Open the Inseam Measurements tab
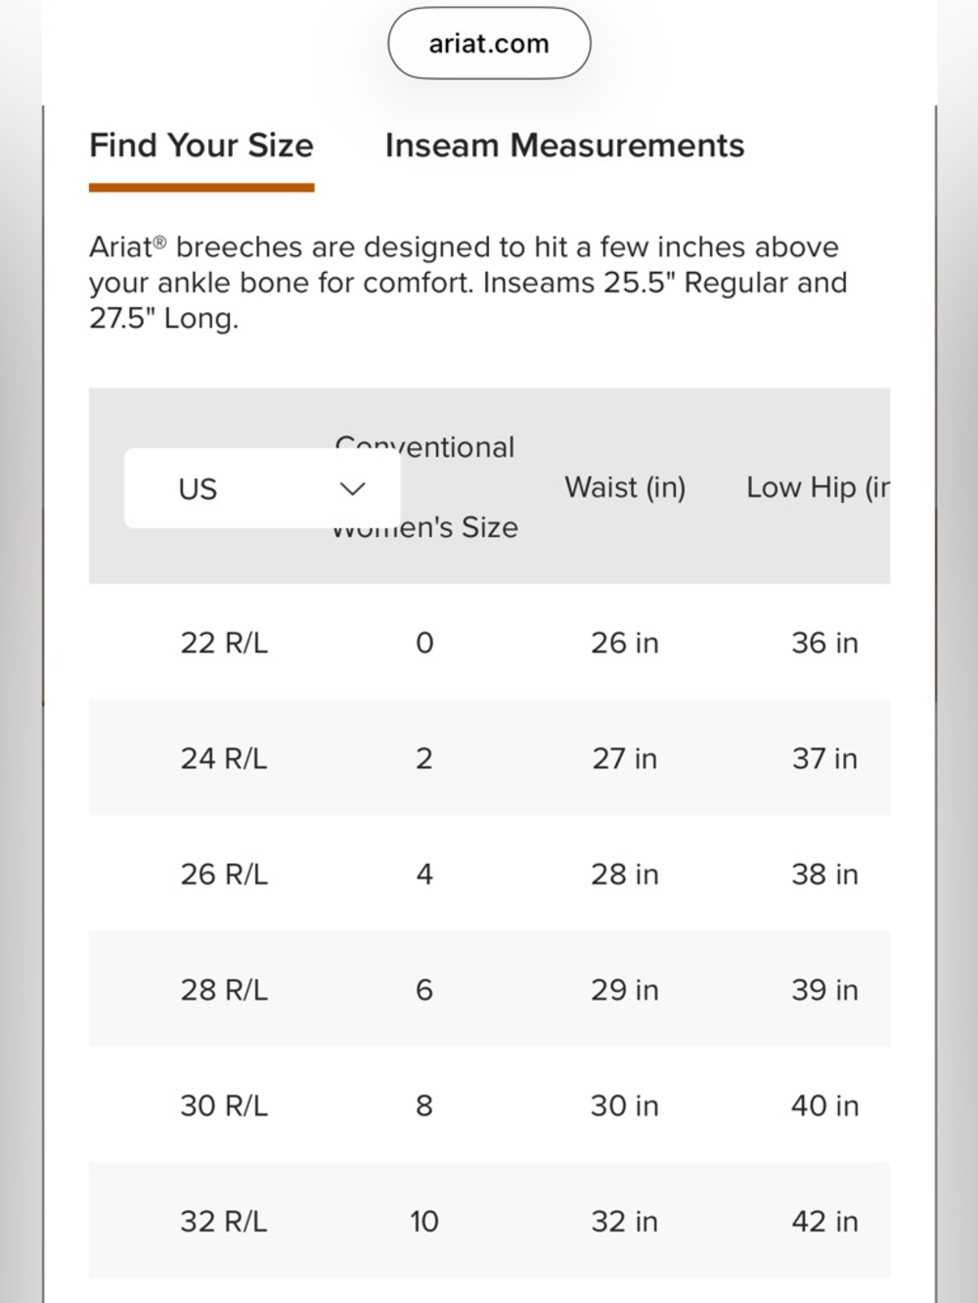 pos(564,146)
